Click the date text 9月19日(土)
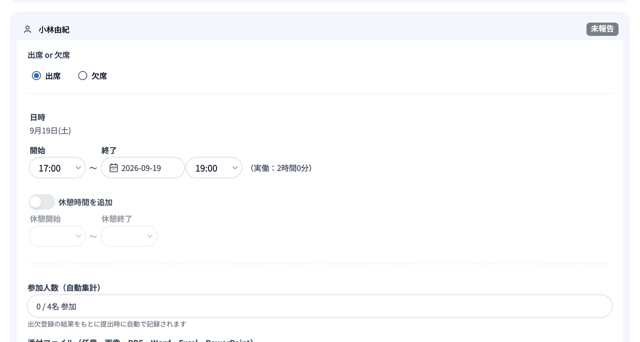Image resolution: width=640 pixels, height=342 pixels. (50, 131)
